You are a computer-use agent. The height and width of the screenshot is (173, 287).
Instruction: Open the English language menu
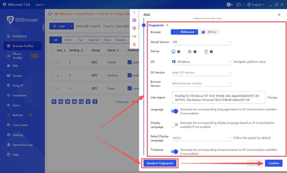pos(255,4)
